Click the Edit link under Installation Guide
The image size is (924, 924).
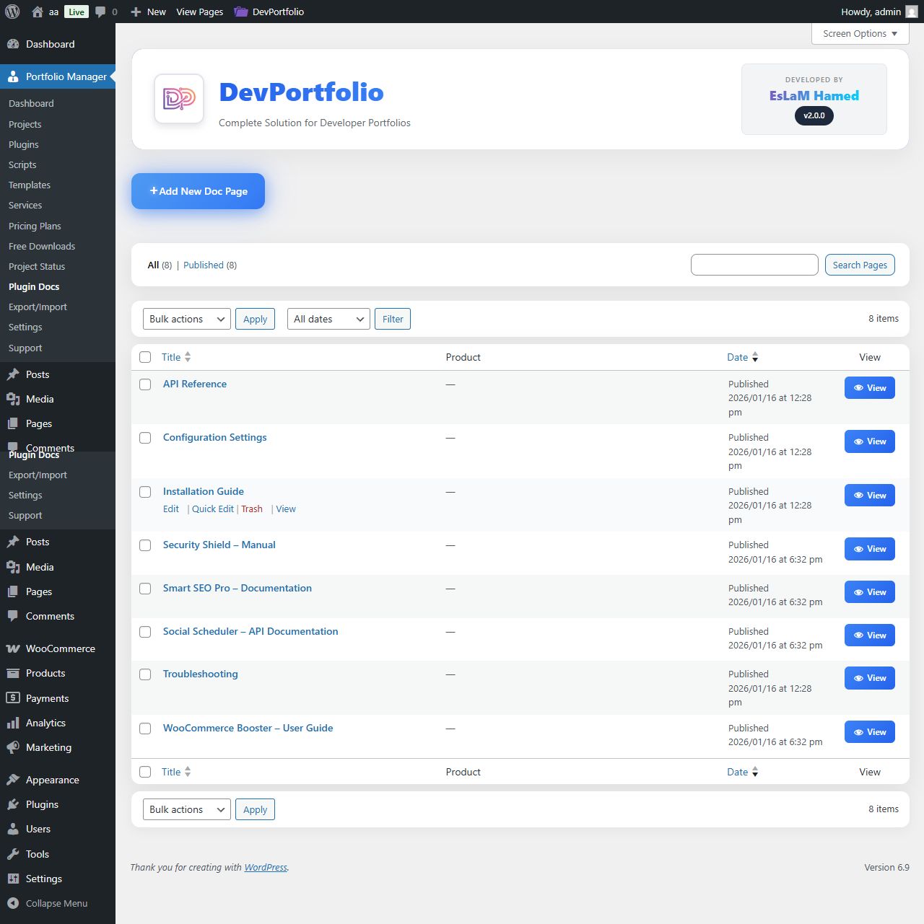tap(171, 509)
